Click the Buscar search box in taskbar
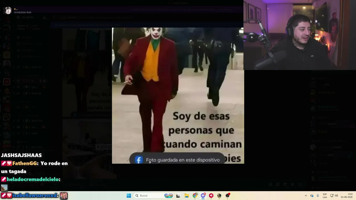This screenshot has width=356, height=200. (x=154, y=196)
